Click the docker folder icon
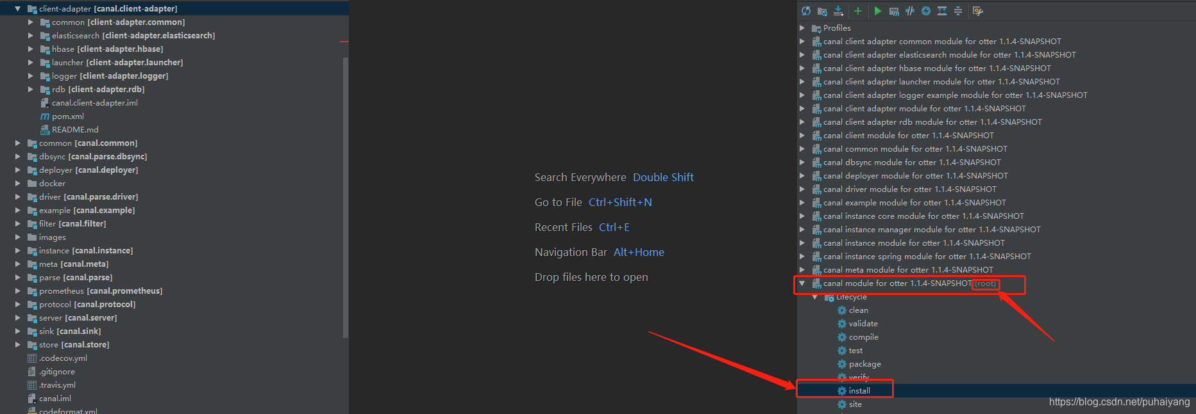The image size is (1196, 414). tap(32, 184)
